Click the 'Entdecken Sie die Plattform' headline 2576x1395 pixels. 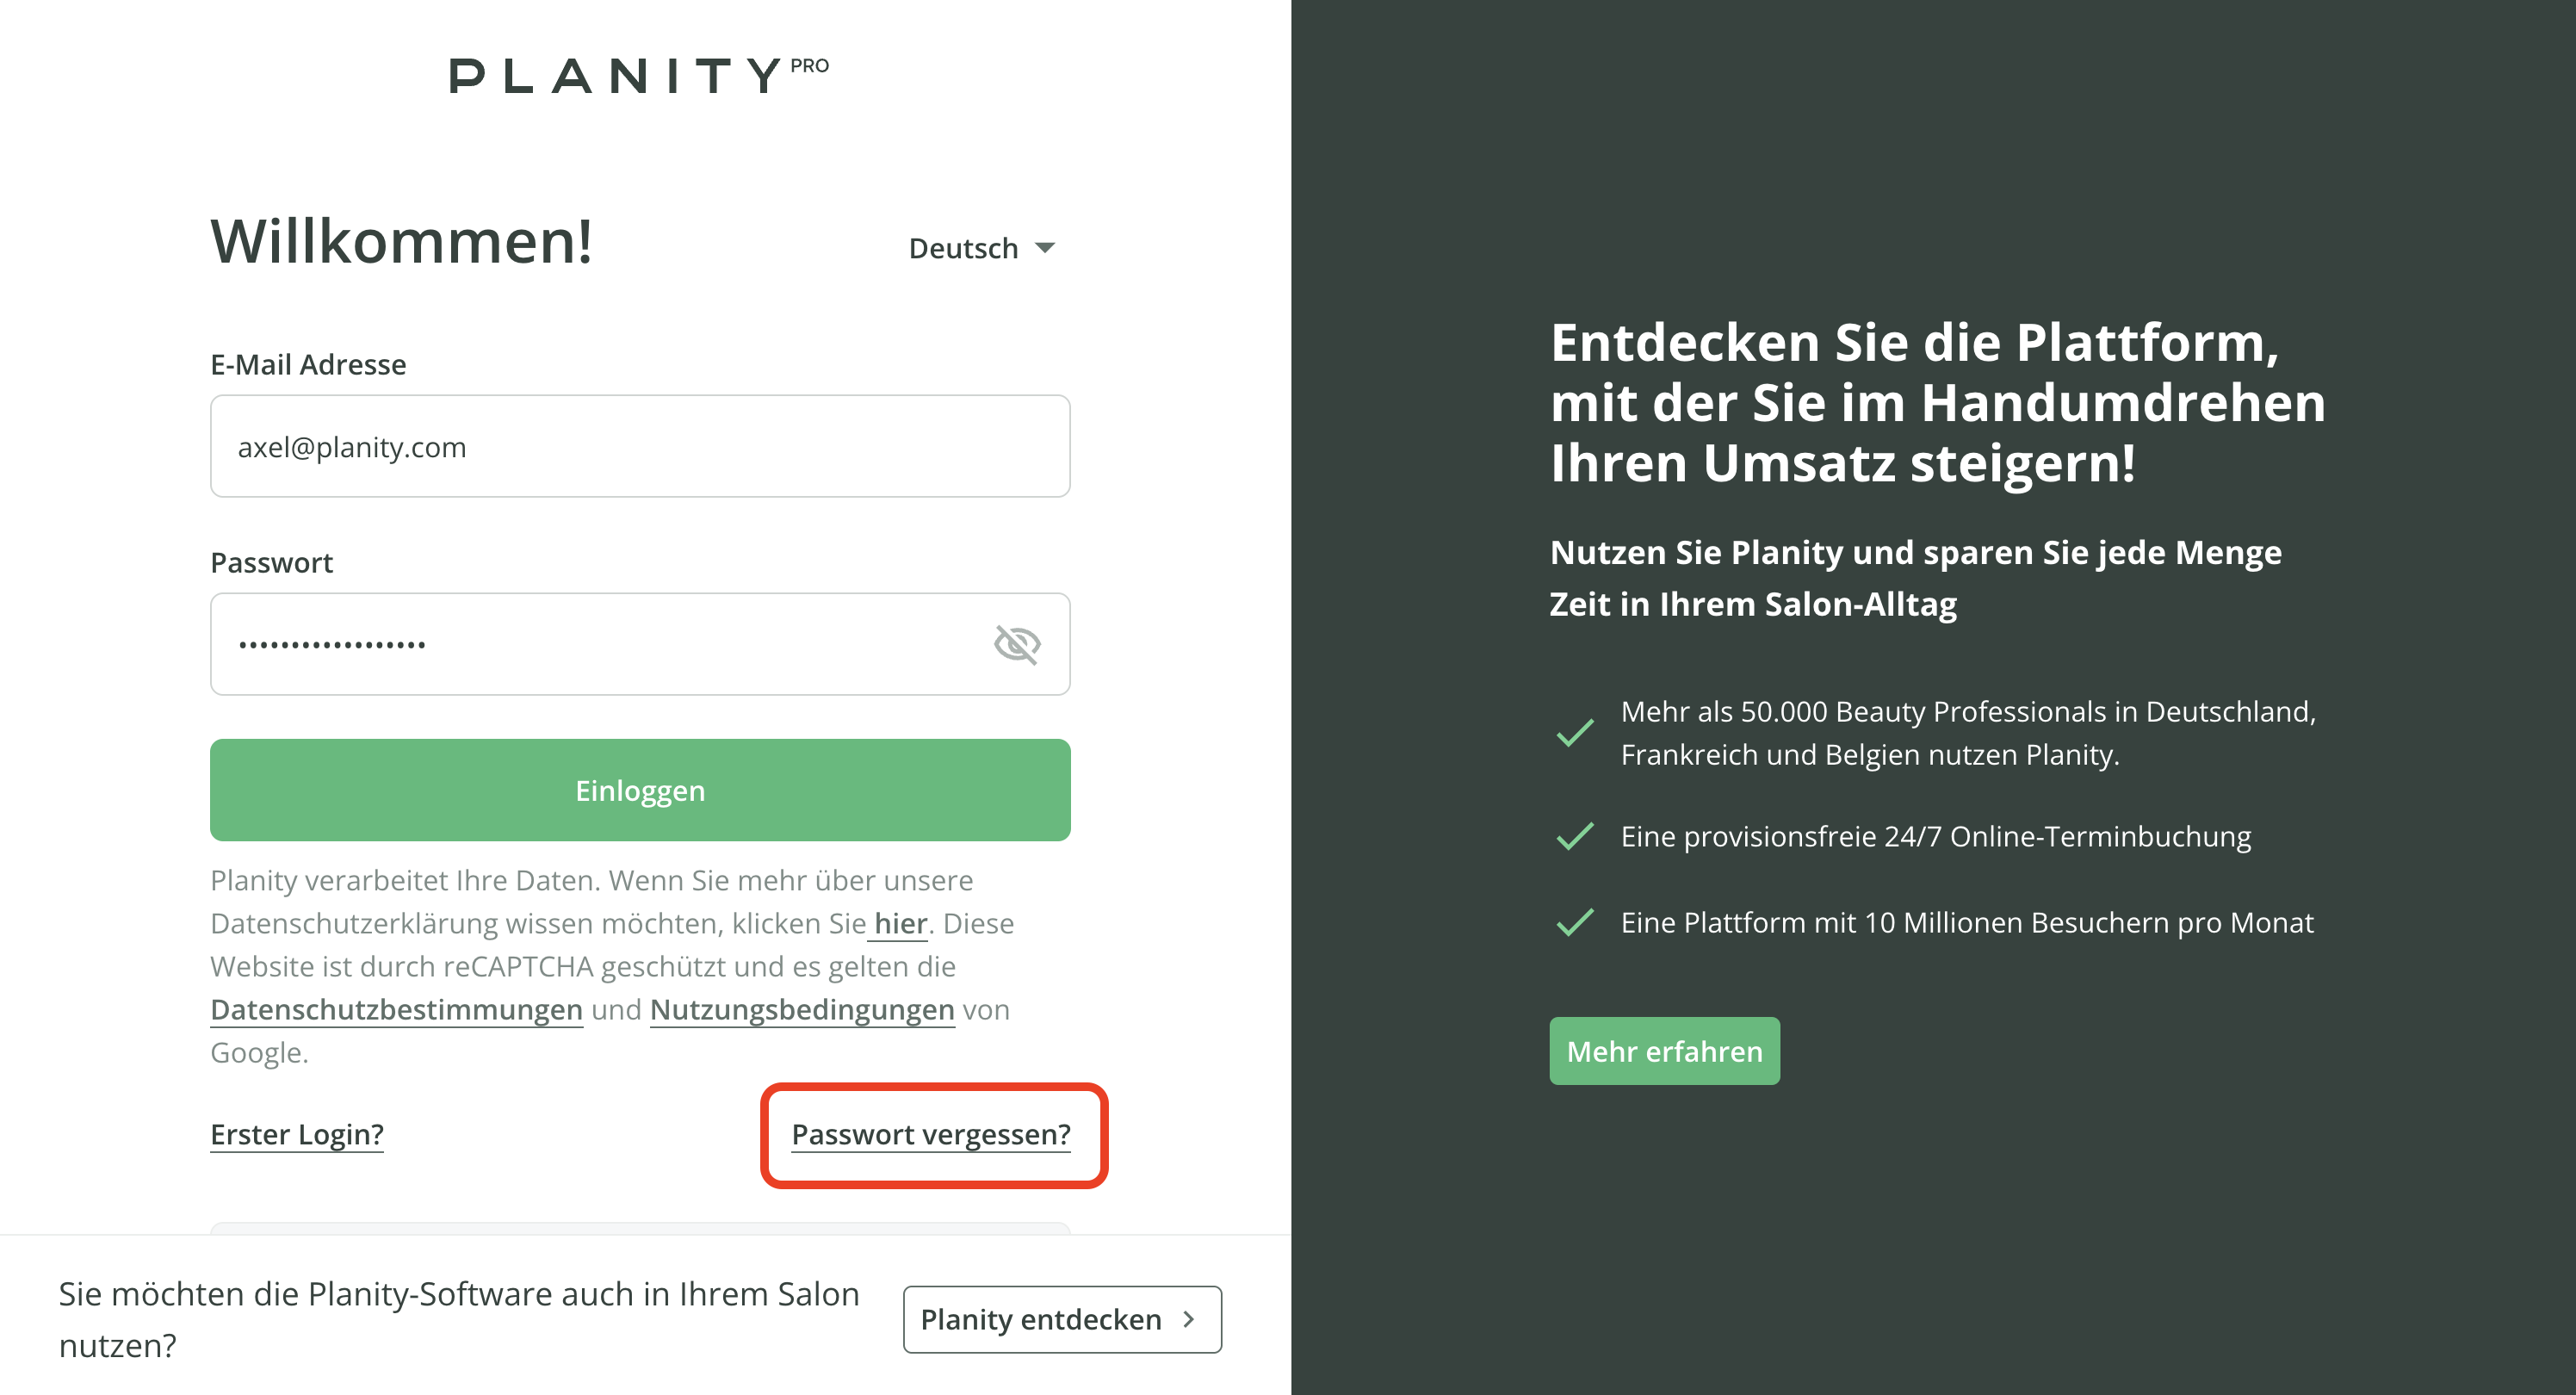(x=1937, y=402)
